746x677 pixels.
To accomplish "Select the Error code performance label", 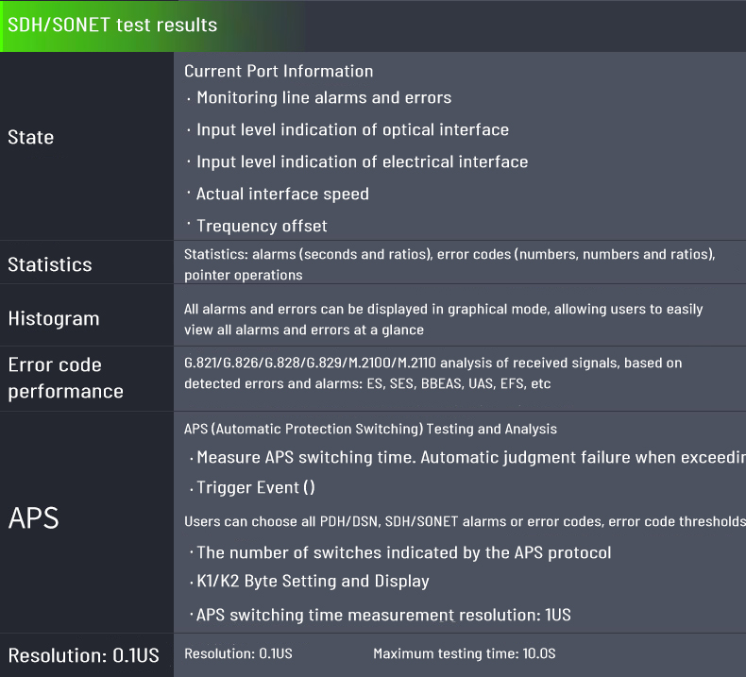I will pos(65,378).
